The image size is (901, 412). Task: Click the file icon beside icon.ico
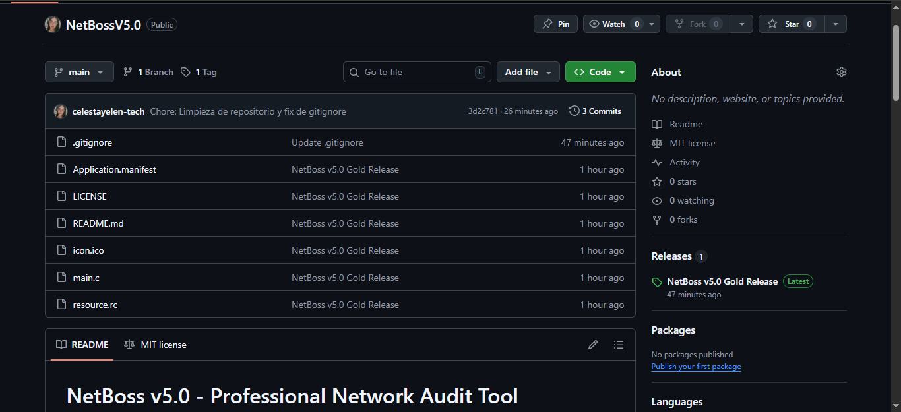[62, 250]
